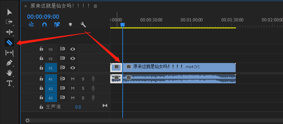Pick the Pen tool
The width and height of the screenshot is (283, 124).
(9, 63)
